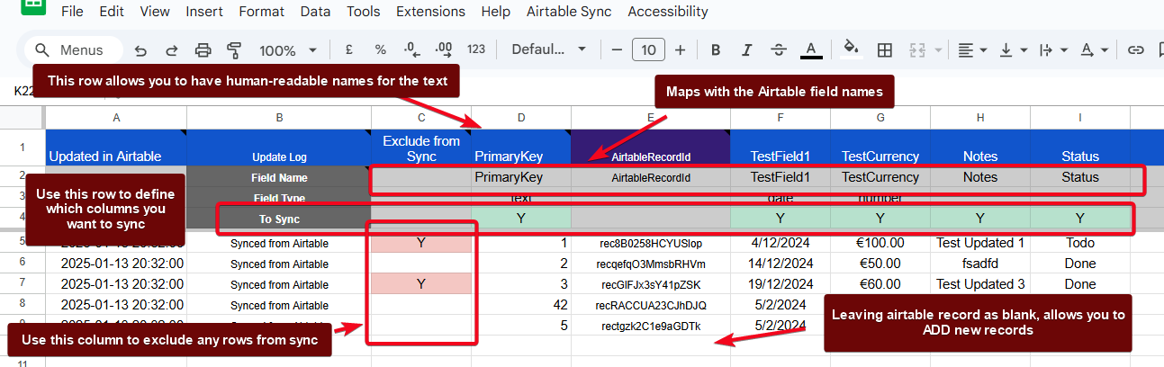
Task: Click the Google Sheets logo icon
Action: [33, 7]
